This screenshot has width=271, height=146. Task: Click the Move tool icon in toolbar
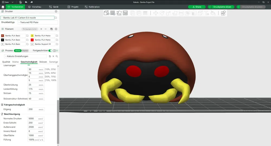[x=156, y=13]
